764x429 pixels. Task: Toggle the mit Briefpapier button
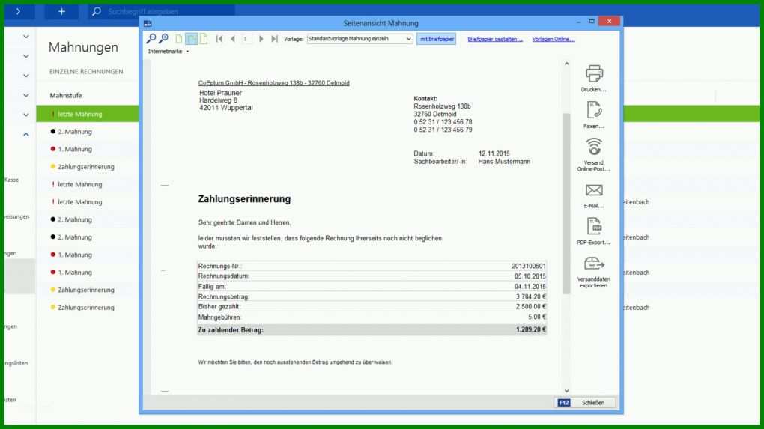coord(437,39)
